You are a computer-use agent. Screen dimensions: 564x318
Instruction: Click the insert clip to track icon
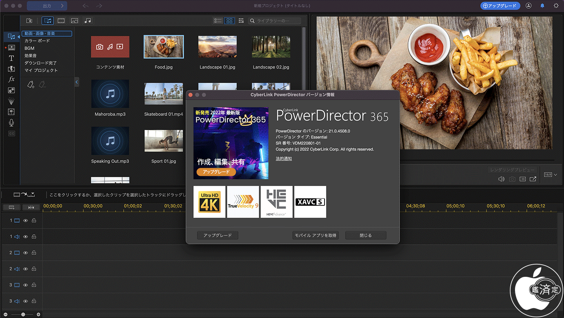click(x=24, y=194)
